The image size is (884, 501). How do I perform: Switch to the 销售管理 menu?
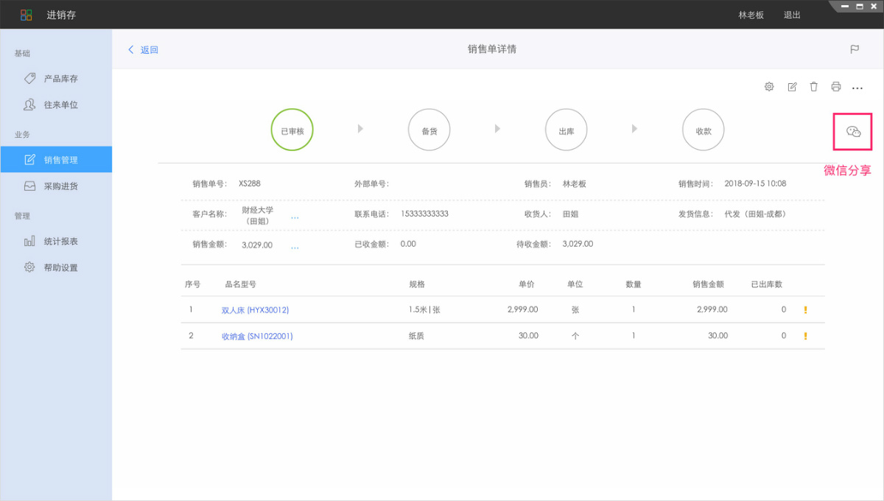[x=56, y=159]
